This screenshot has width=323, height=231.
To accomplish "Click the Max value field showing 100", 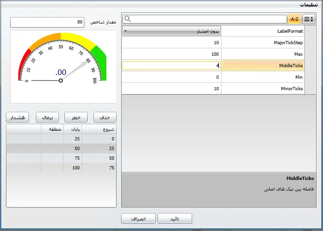I will [171, 54].
